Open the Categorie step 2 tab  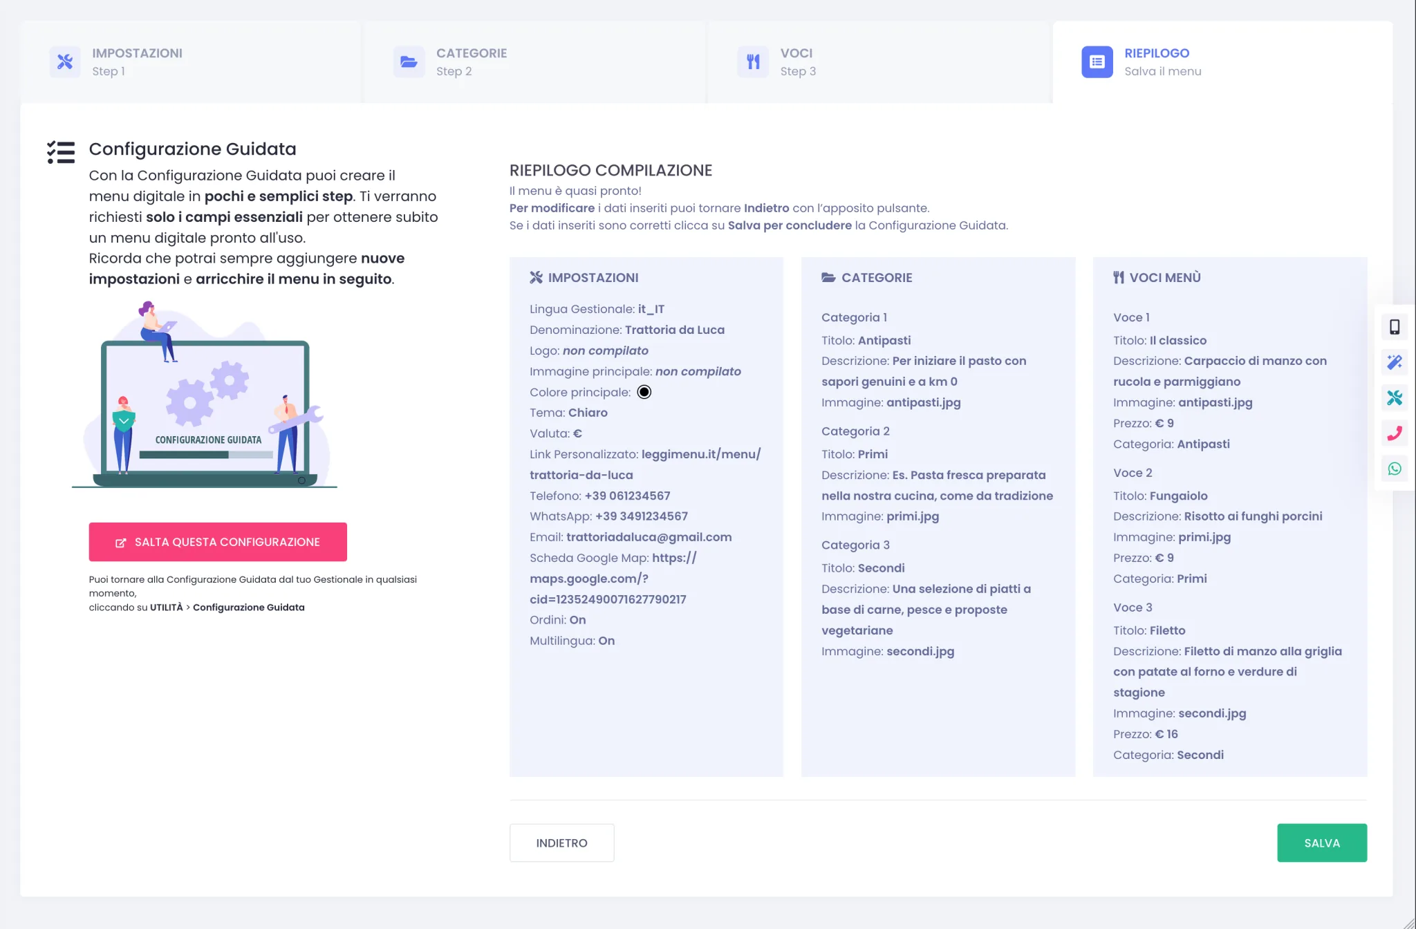[x=534, y=62]
